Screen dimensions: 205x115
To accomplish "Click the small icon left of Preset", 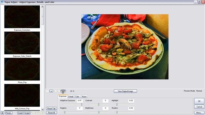I will click(2, 113).
